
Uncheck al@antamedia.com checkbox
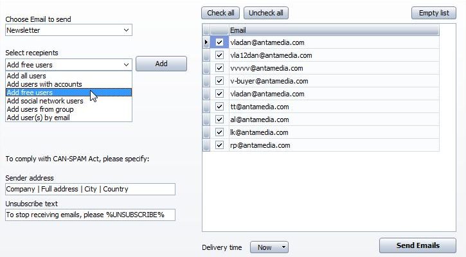pyautogui.click(x=219, y=120)
